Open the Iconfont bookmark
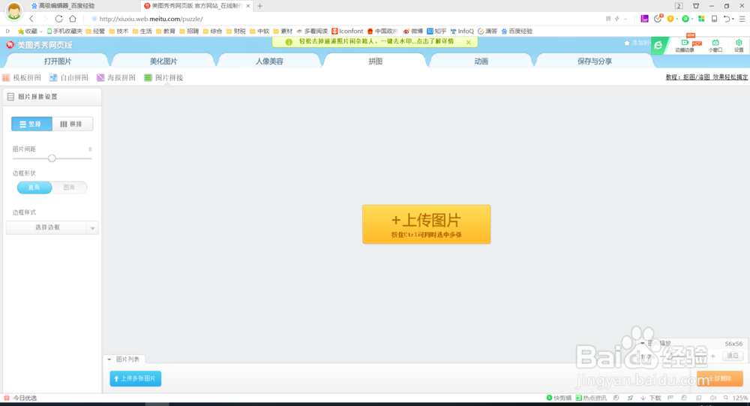This screenshot has width=750, height=406. tap(347, 31)
